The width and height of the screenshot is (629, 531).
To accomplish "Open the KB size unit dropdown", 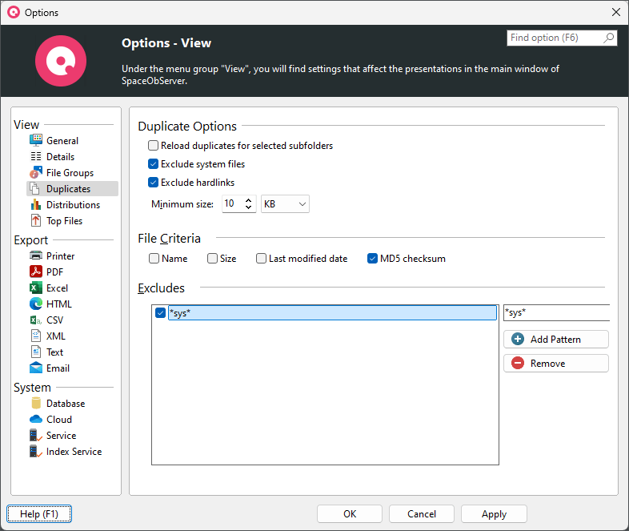I will tap(285, 204).
